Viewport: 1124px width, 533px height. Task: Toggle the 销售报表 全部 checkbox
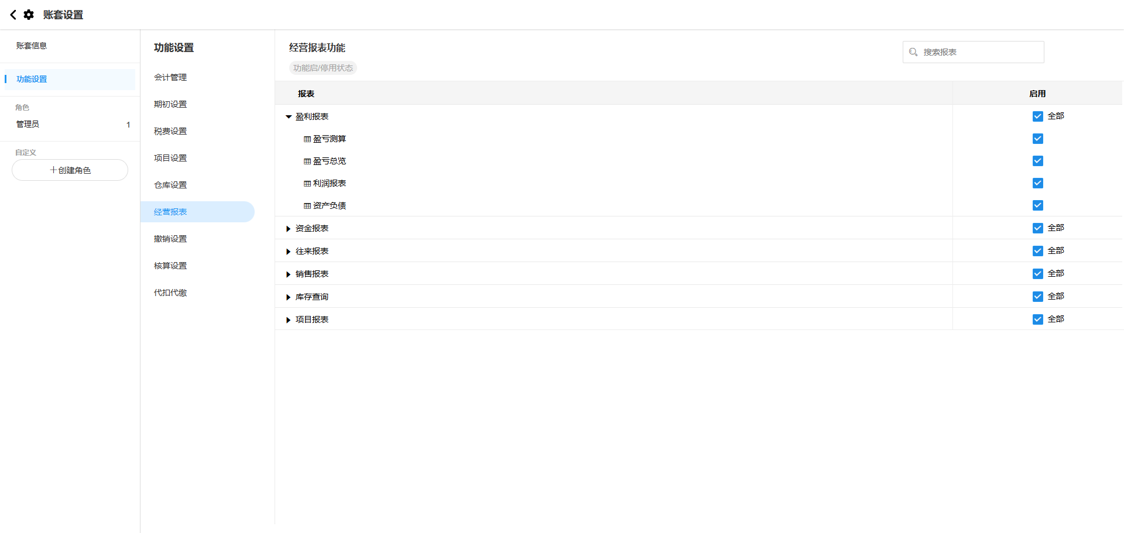(1037, 274)
